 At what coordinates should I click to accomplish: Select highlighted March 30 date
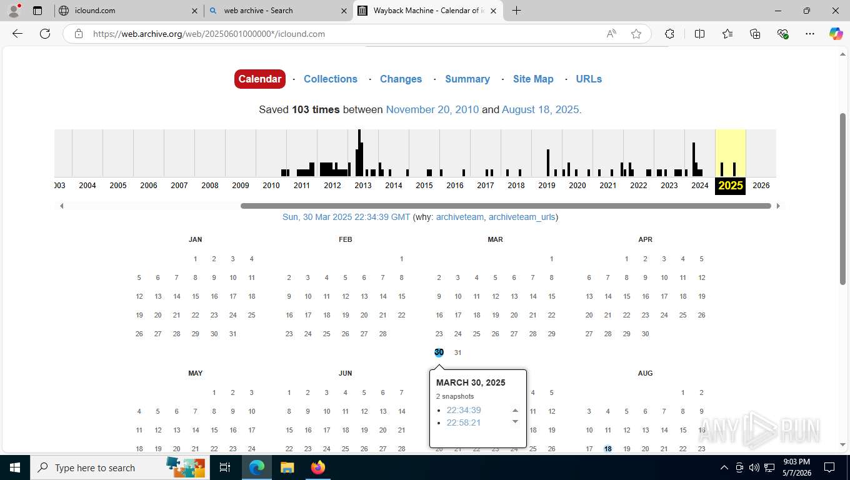click(439, 352)
